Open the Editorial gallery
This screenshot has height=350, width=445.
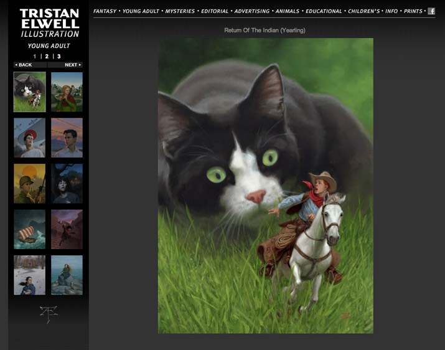pyautogui.click(x=215, y=11)
